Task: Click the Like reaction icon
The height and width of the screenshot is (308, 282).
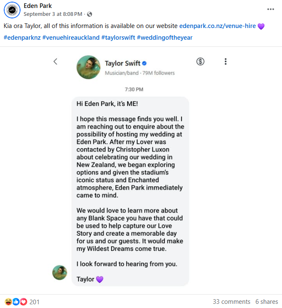Action: 16,301
